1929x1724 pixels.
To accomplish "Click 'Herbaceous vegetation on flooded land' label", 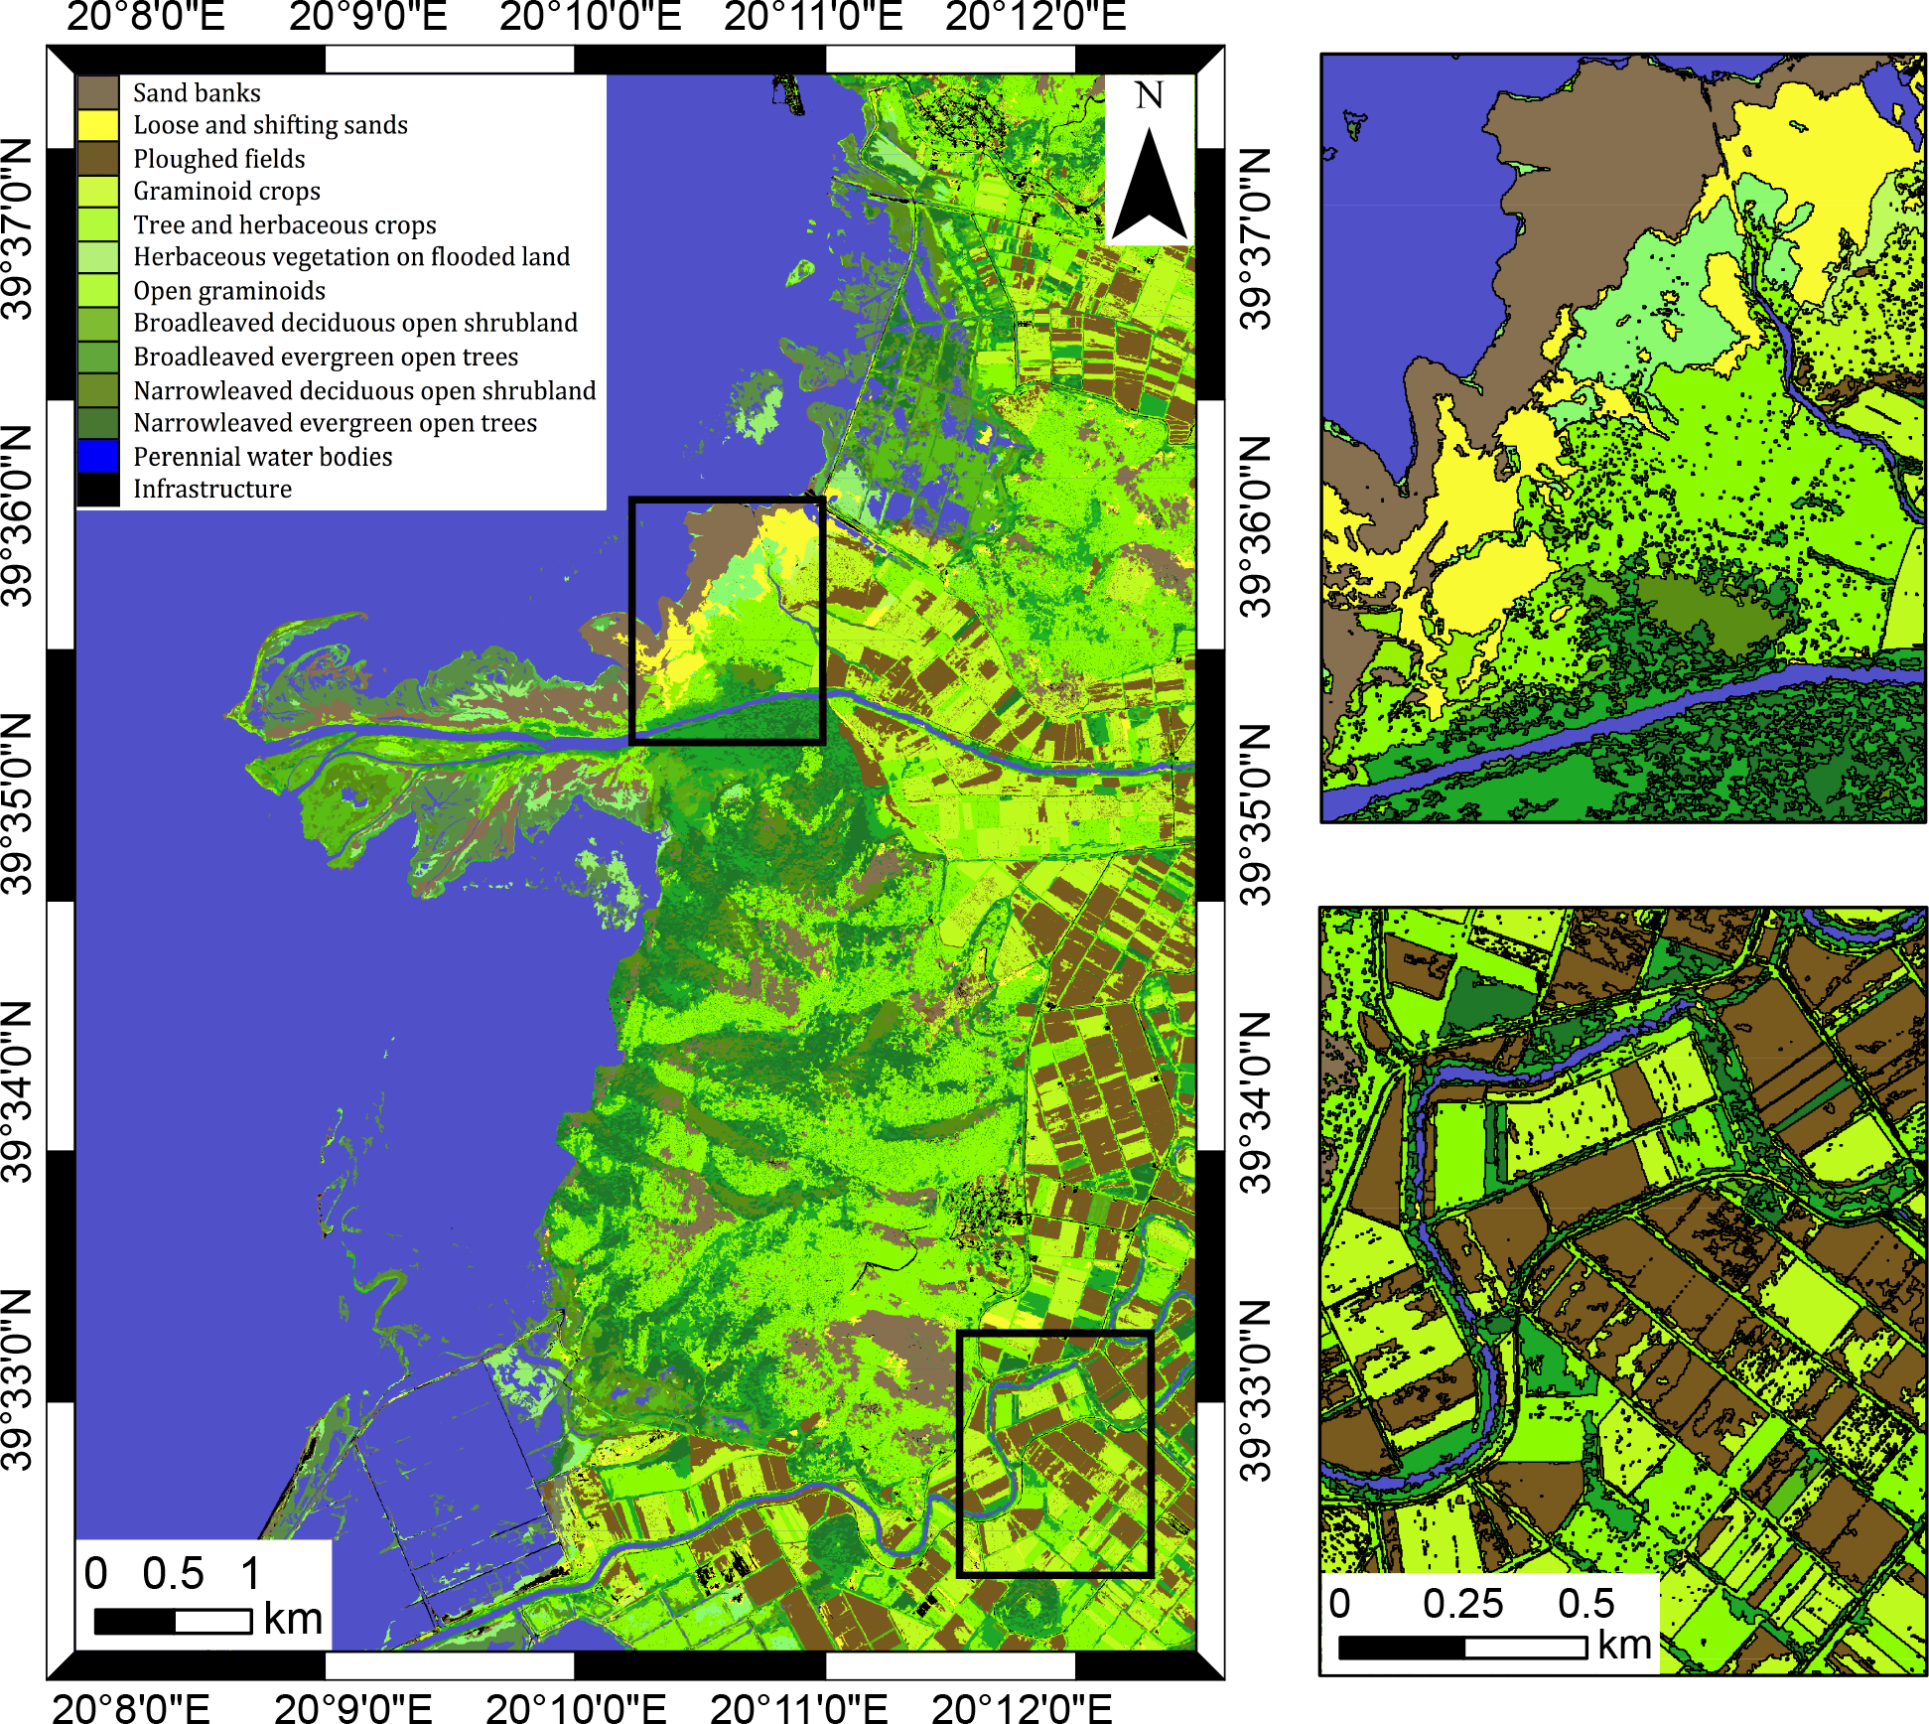I will click(x=351, y=257).
